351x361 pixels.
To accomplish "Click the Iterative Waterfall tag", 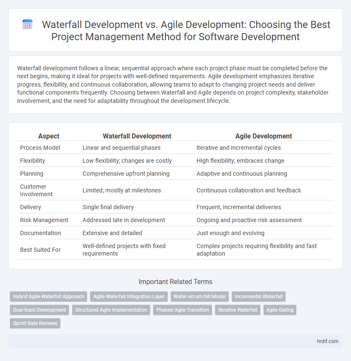I will pyautogui.click(x=238, y=310).
